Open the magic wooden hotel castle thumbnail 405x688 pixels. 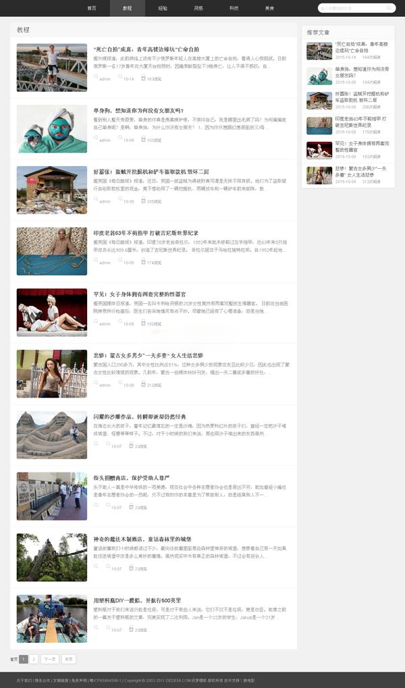[51, 557]
